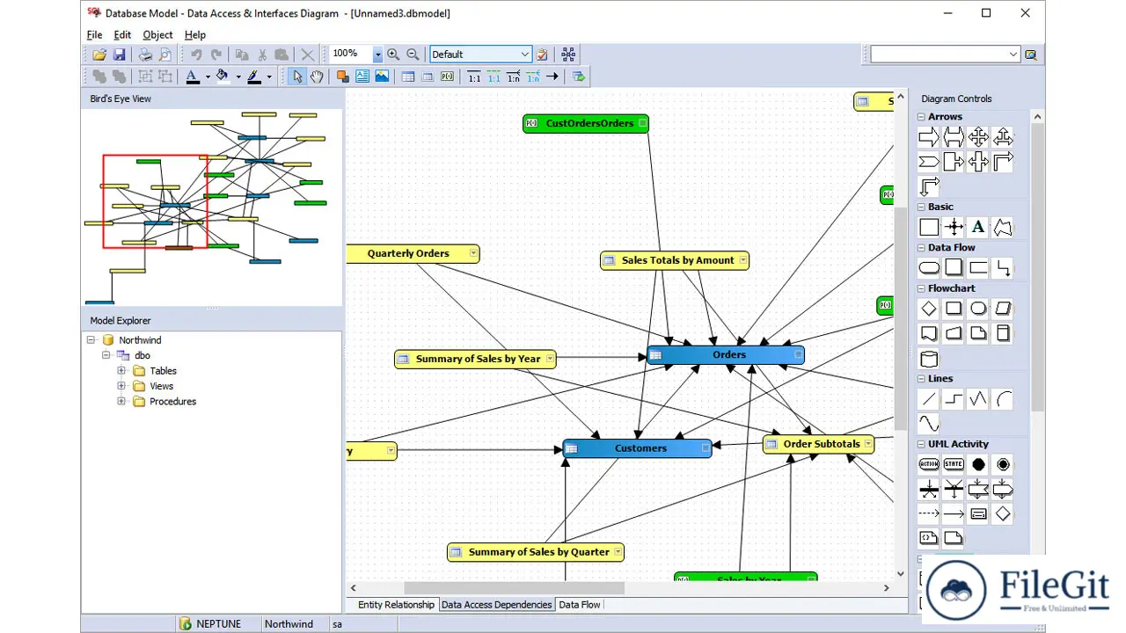Select the solid 1:n relationship tool
The image size is (1126, 633).
click(513, 76)
